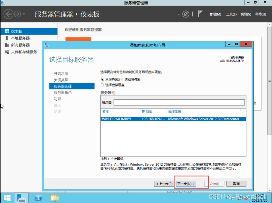
Task: Sort by 操作系统 column header
Action: [175, 112]
